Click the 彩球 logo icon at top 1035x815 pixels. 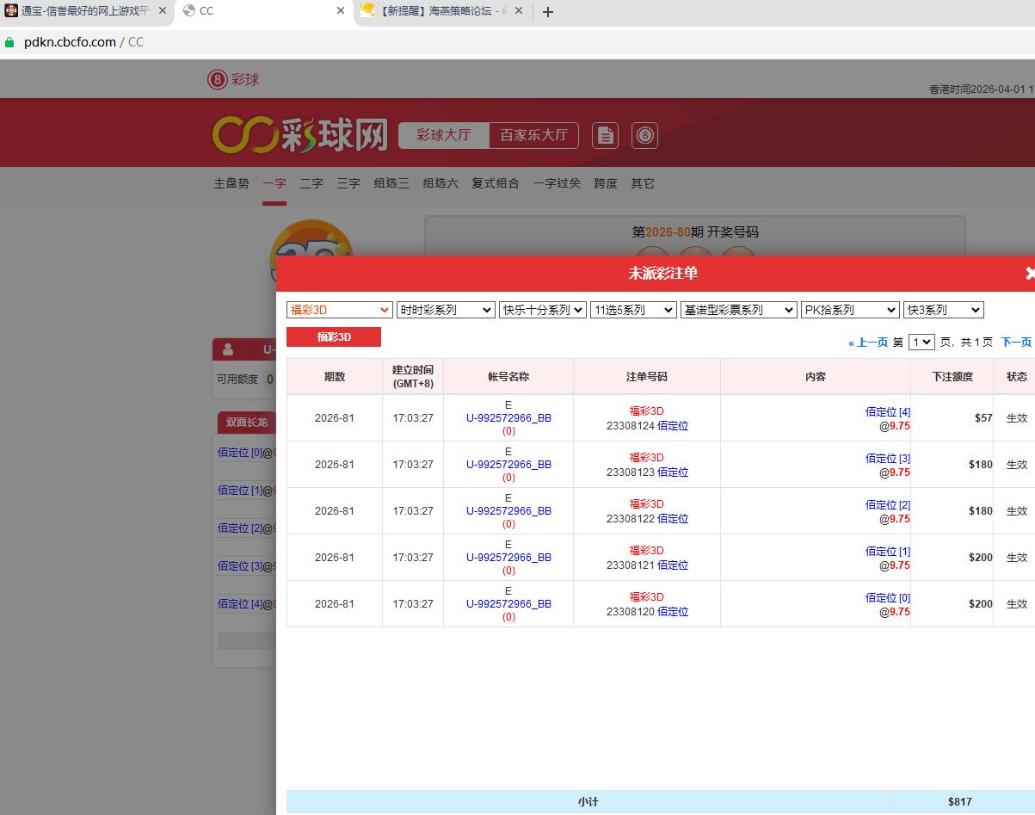217,79
